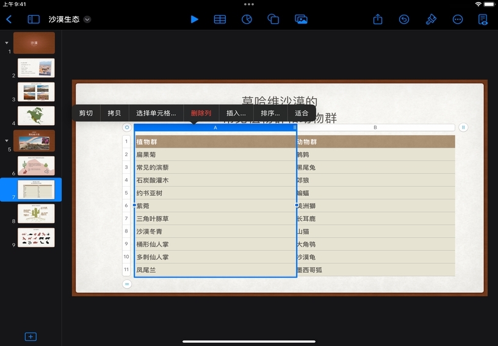Open the format paintbrush panel
The height and width of the screenshot is (346, 498).
[x=431, y=19]
